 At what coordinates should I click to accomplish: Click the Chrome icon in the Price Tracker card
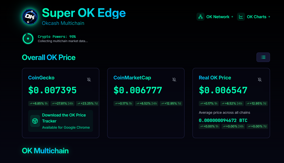pyautogui.click(x=35, y=121)
